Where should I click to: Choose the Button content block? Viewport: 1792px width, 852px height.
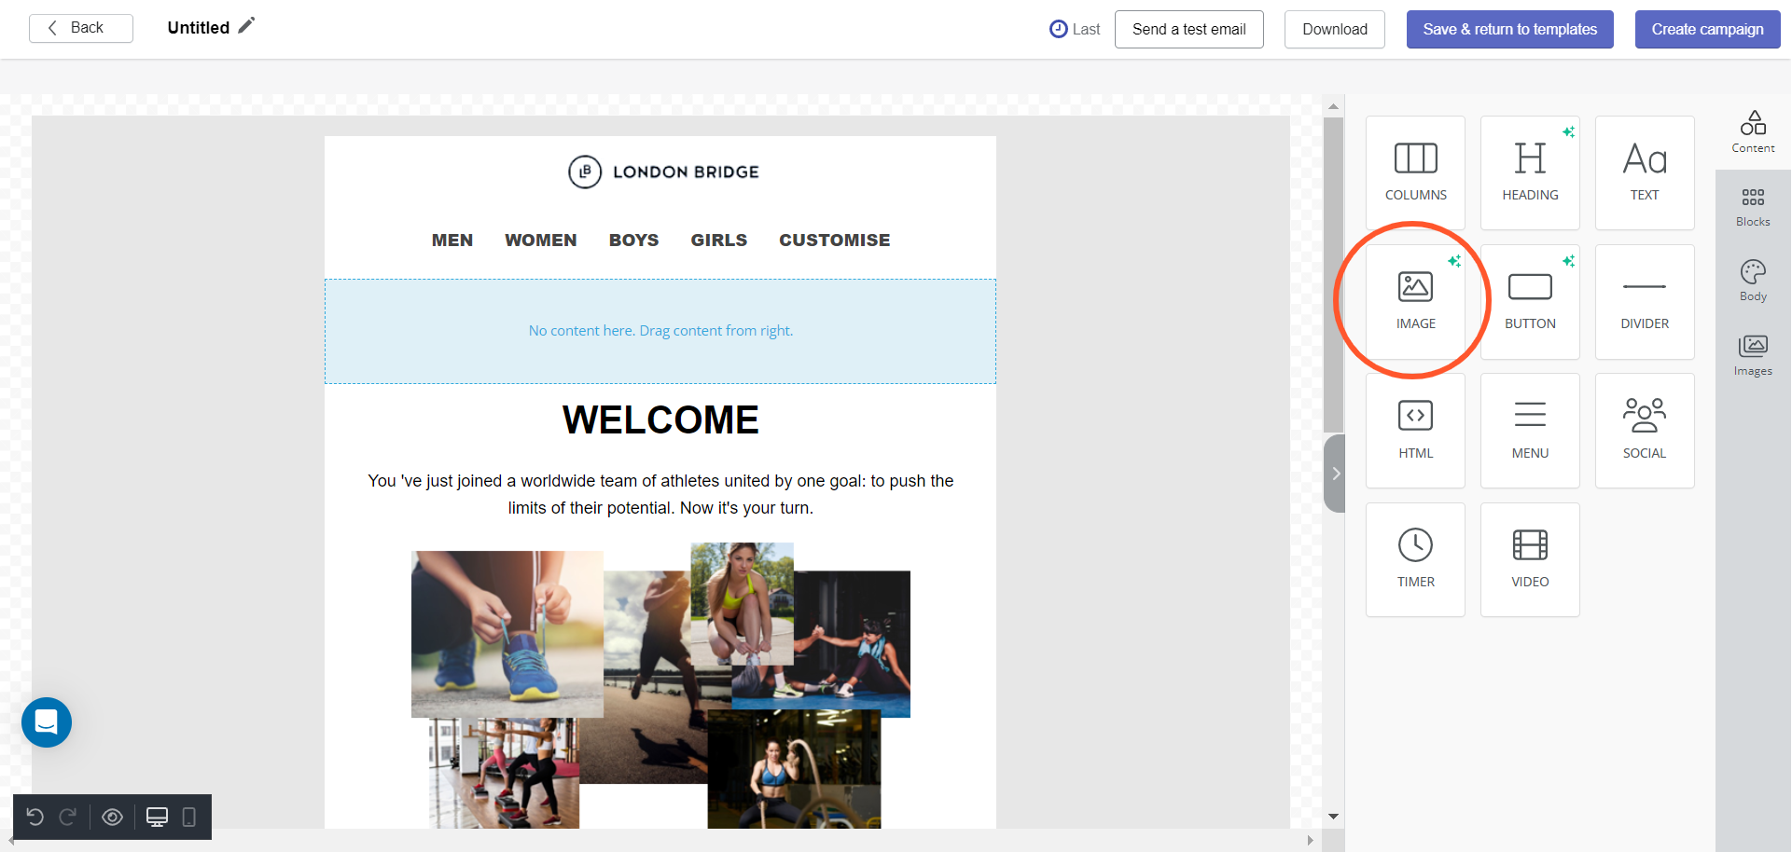coord(1530,301)
